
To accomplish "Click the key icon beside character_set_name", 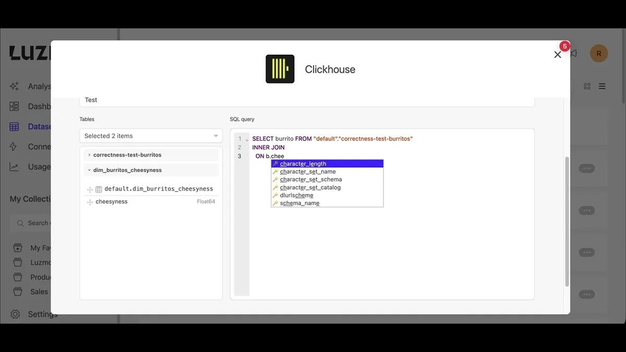I will 275,172.
